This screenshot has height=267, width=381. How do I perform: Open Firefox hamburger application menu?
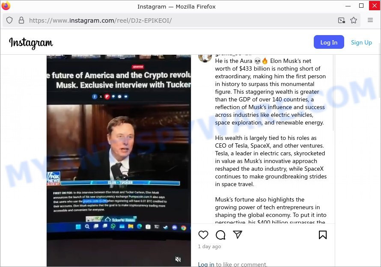coord(370,20)
